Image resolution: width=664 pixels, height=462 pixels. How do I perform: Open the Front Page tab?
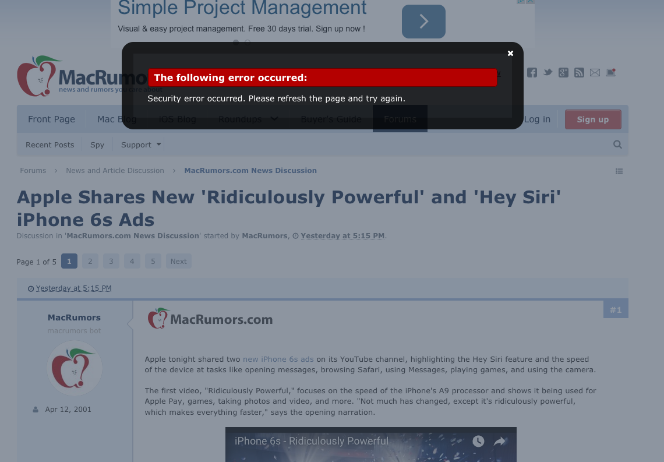[51, 119]
